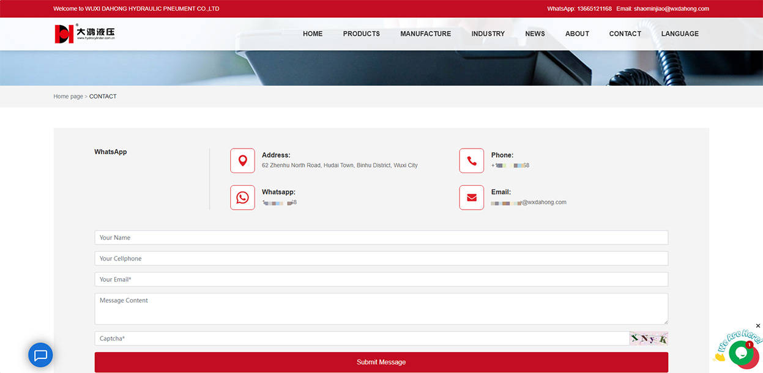
Task: Click the Dahong Hydraulic company logo
Action: pyautogui.click(x=84, y=34)
